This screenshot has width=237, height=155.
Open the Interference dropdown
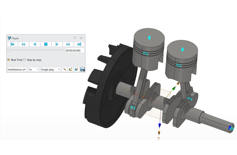tap(17, 69)
